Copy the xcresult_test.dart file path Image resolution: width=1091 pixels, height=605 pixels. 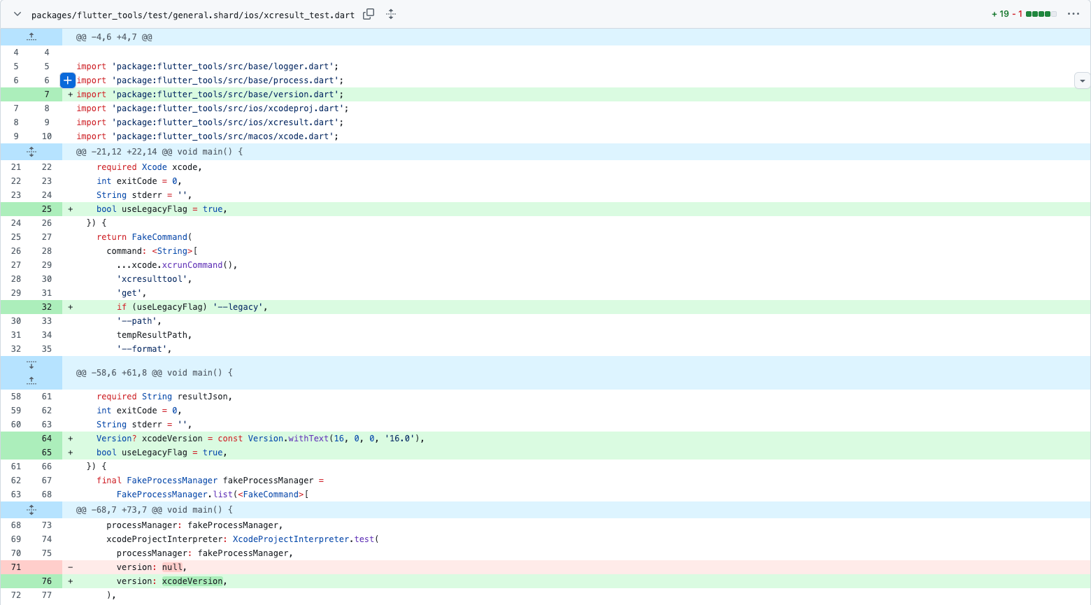369,14
